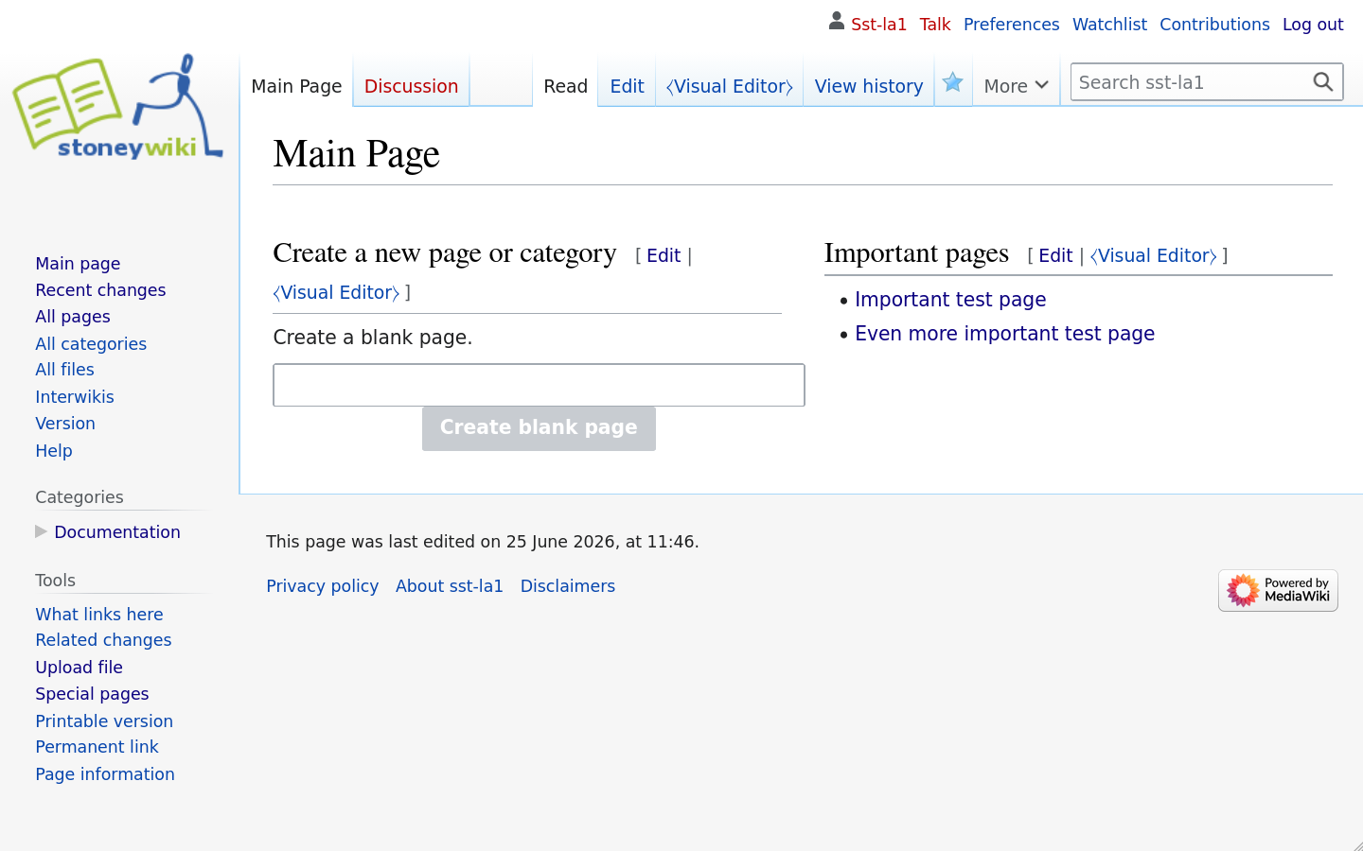Viewport: 1363px width, 851px height.
Task: Open Visual Editor for Important pages section
Action: 1154,255
